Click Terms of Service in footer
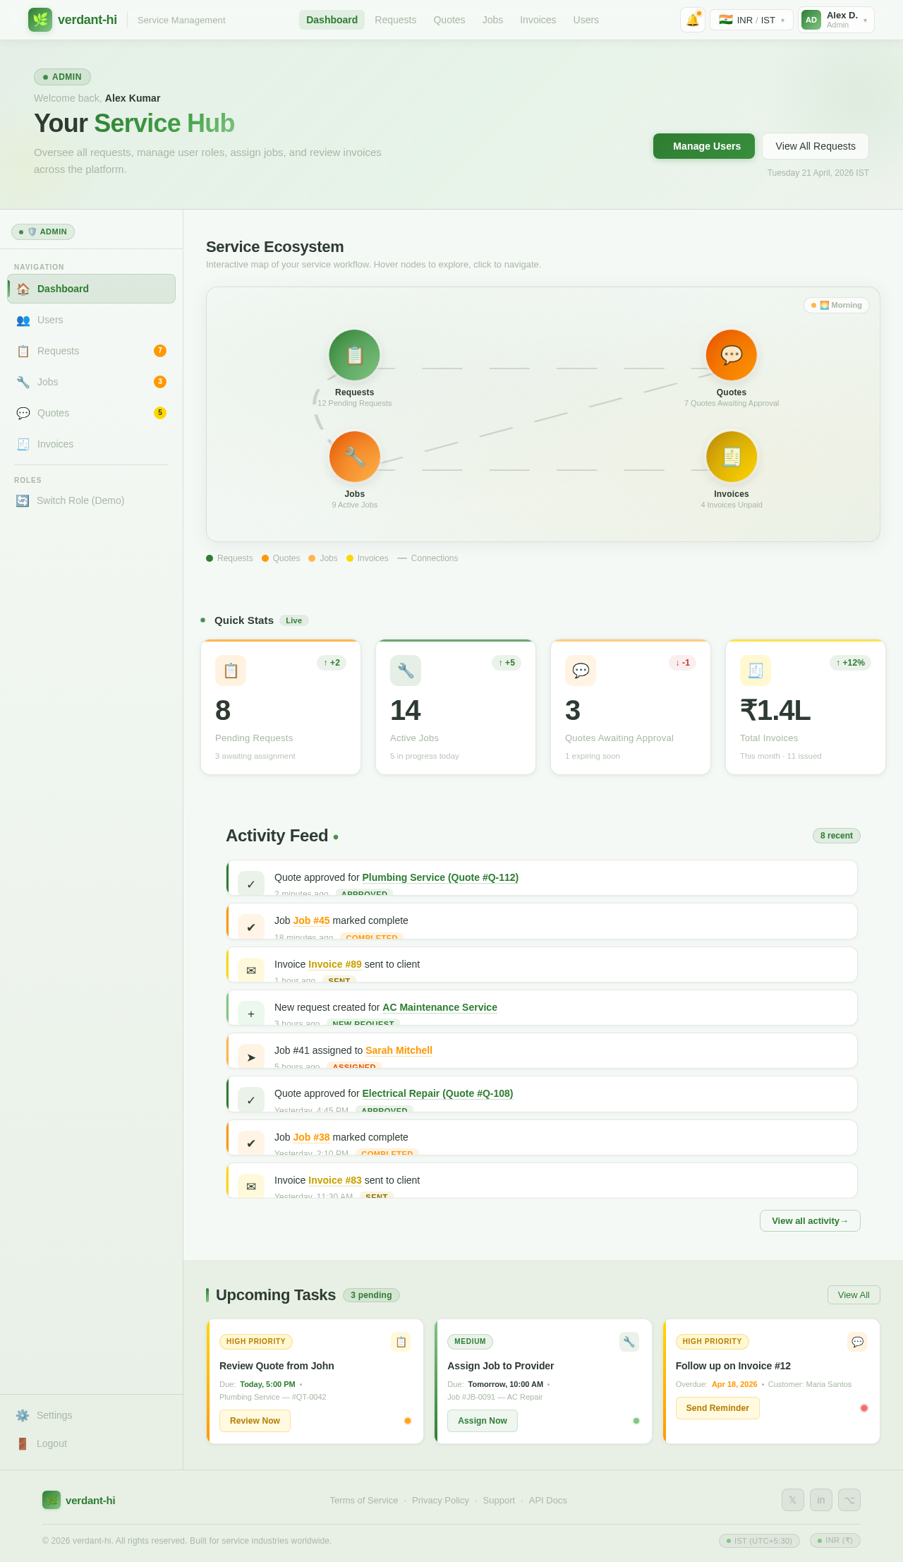The image size is (903, 1562). 364,1500
